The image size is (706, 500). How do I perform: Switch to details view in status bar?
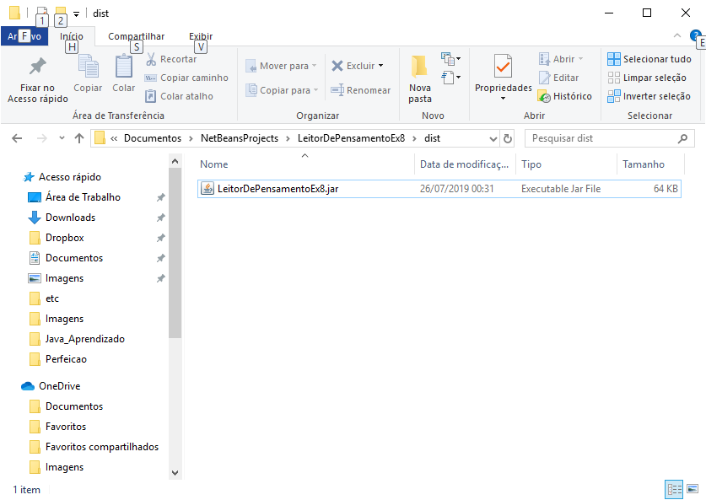point(674,489)
